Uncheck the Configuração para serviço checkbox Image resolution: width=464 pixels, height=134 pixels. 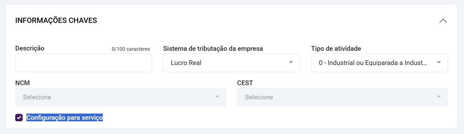click(x=19, y=118)
